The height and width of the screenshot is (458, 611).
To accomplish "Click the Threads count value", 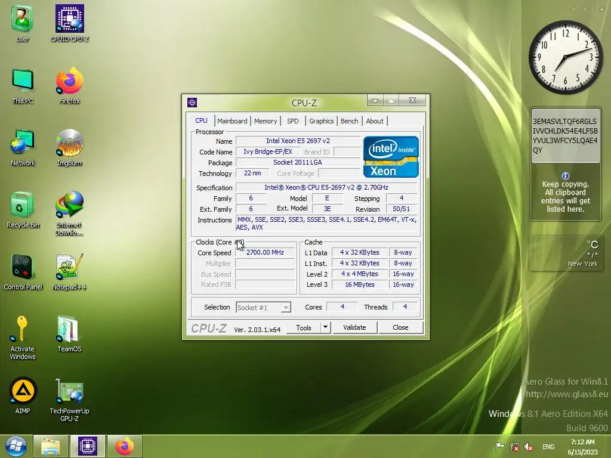I will [405, 307].
